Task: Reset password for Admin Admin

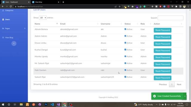Action: click(162, 37)
